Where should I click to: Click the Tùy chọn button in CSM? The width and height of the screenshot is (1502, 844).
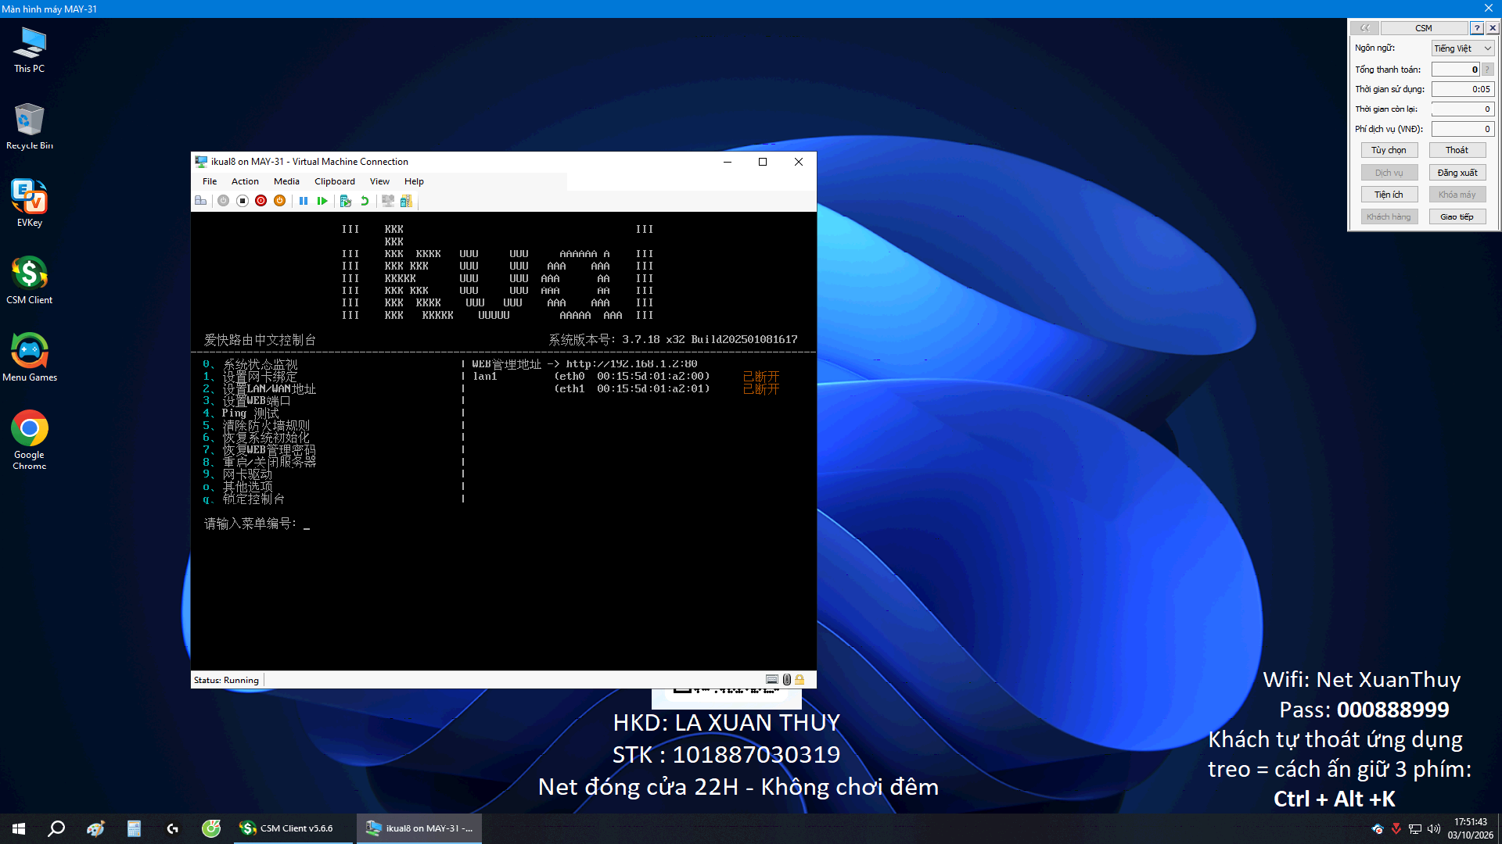[x=1389, y=150]
